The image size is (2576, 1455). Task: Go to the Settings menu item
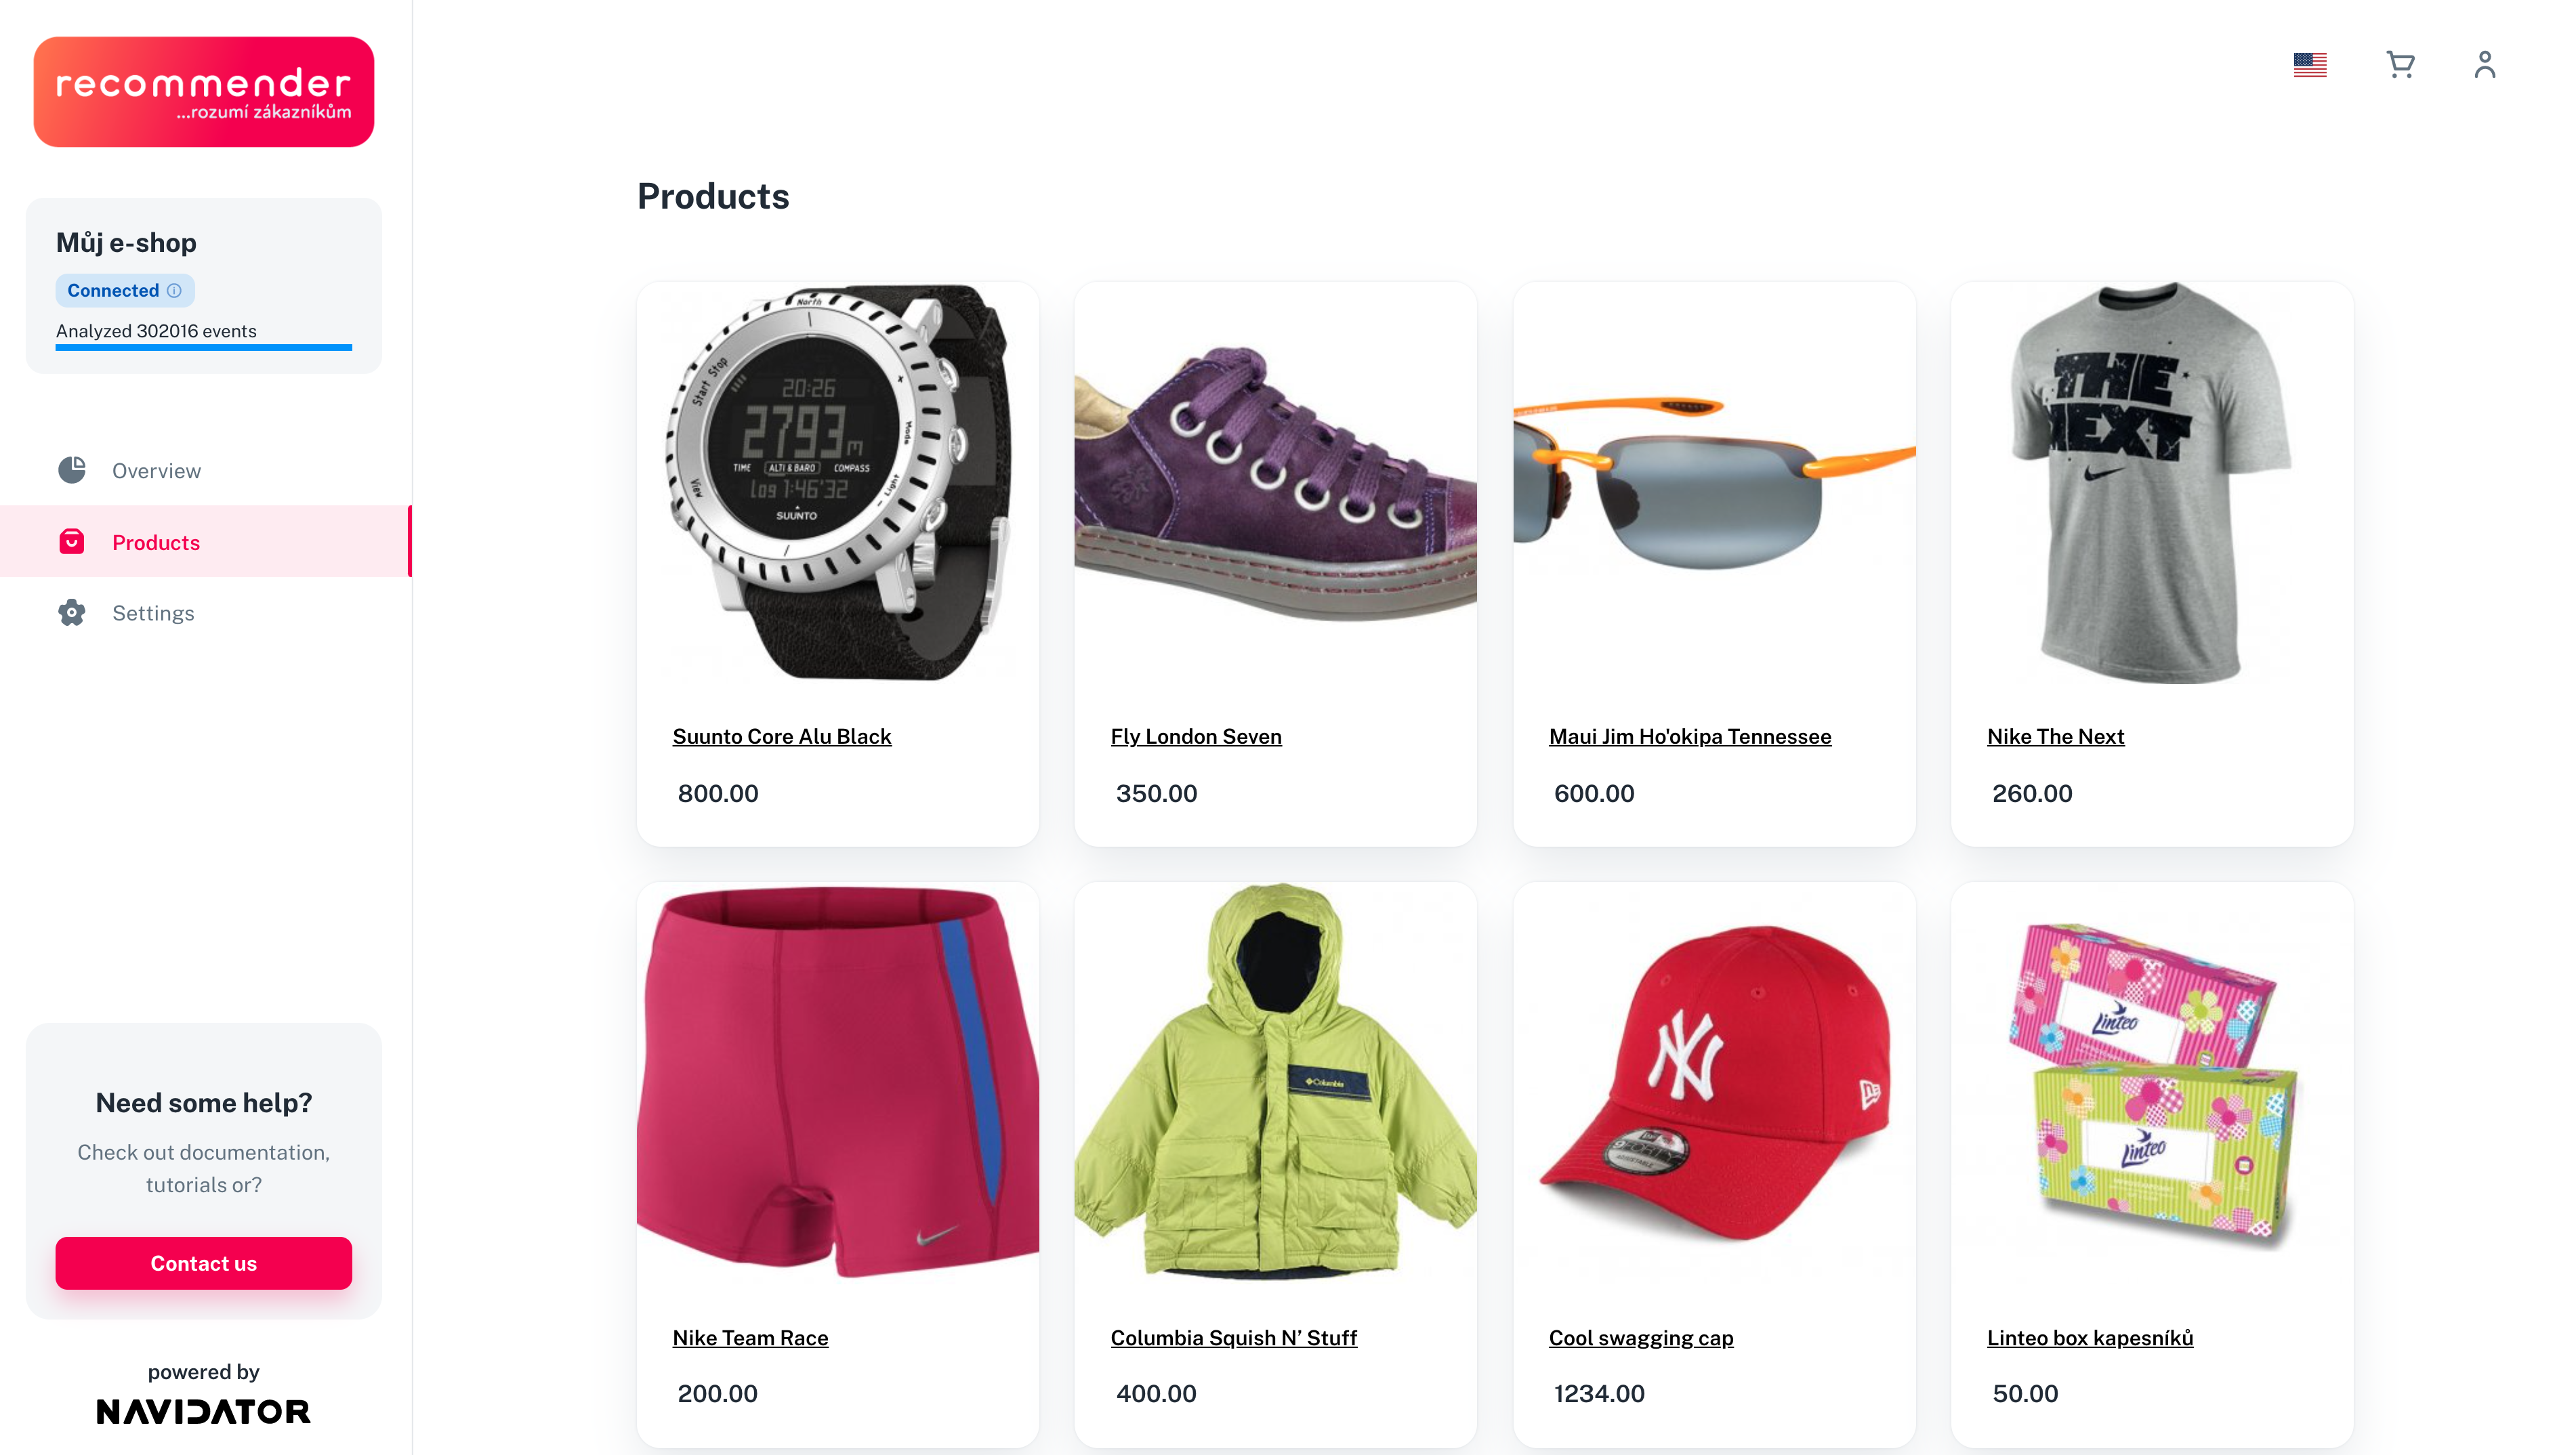click(x=206, y=613)
